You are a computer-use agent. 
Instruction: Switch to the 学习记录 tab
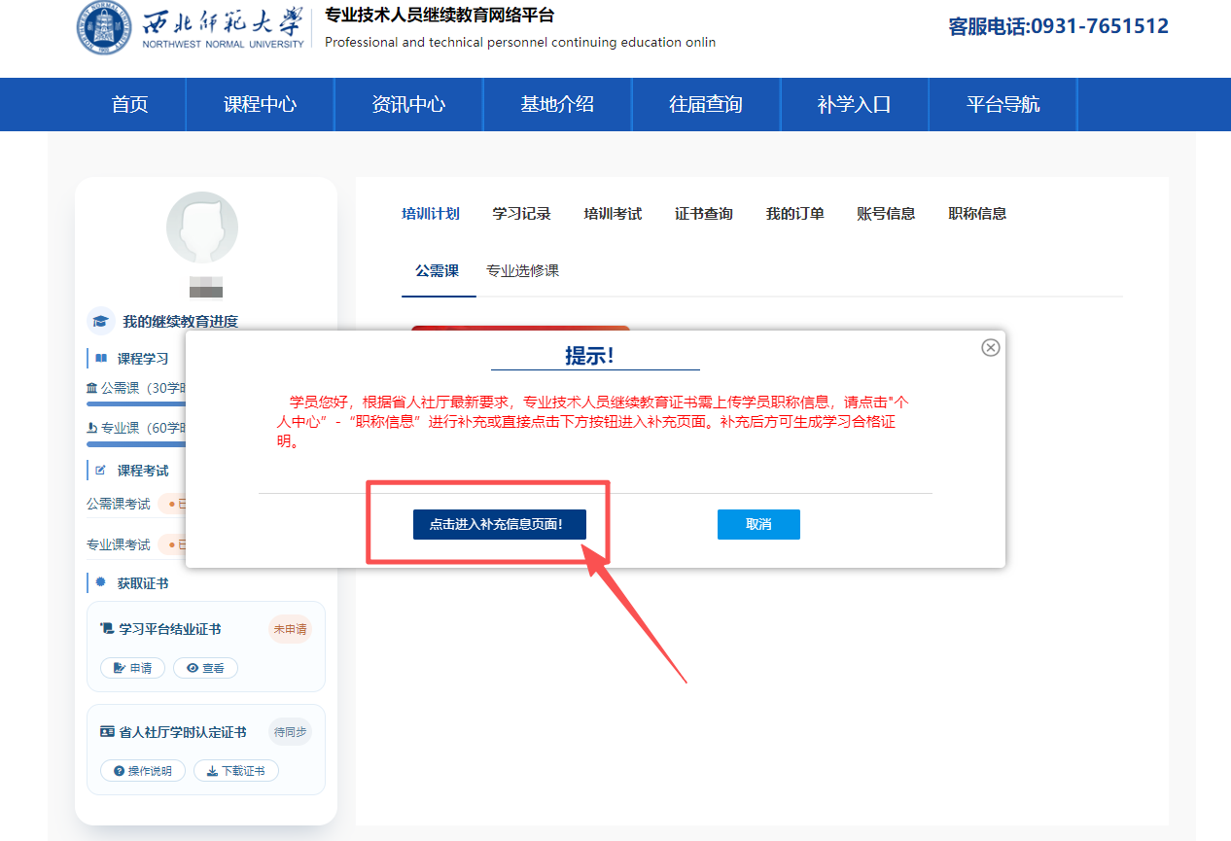click(x=522, y=214)
